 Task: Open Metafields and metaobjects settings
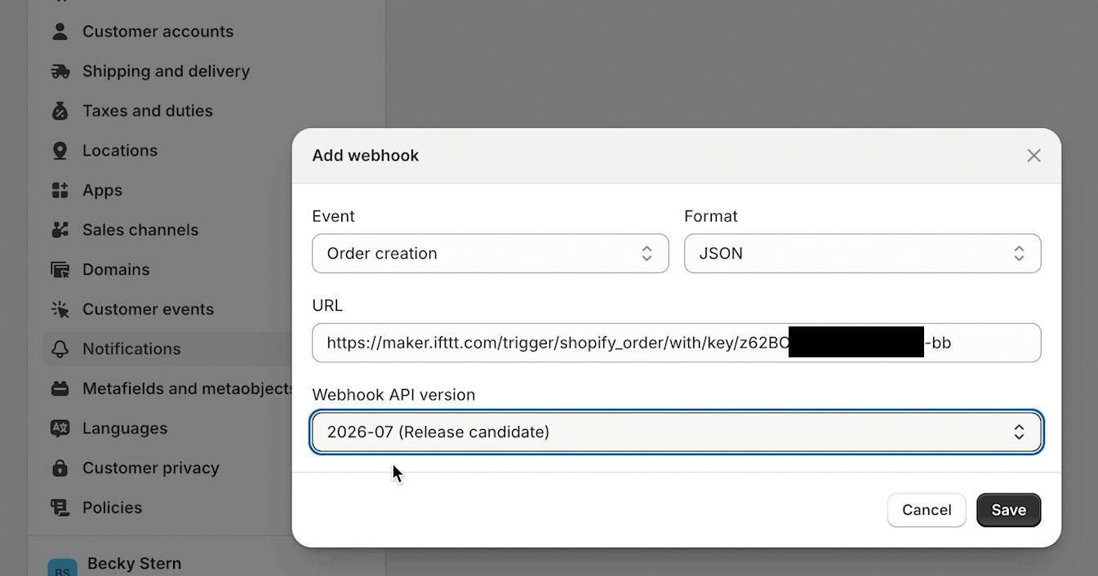tap(188, 388)
